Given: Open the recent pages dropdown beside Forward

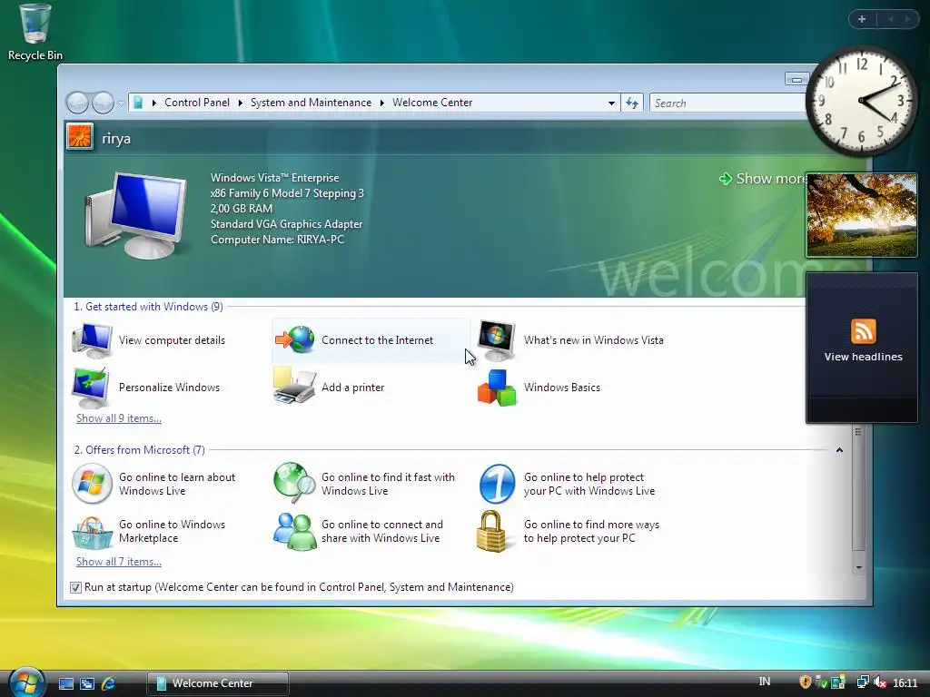Looking at the screenshot, I should coord(121,103).
